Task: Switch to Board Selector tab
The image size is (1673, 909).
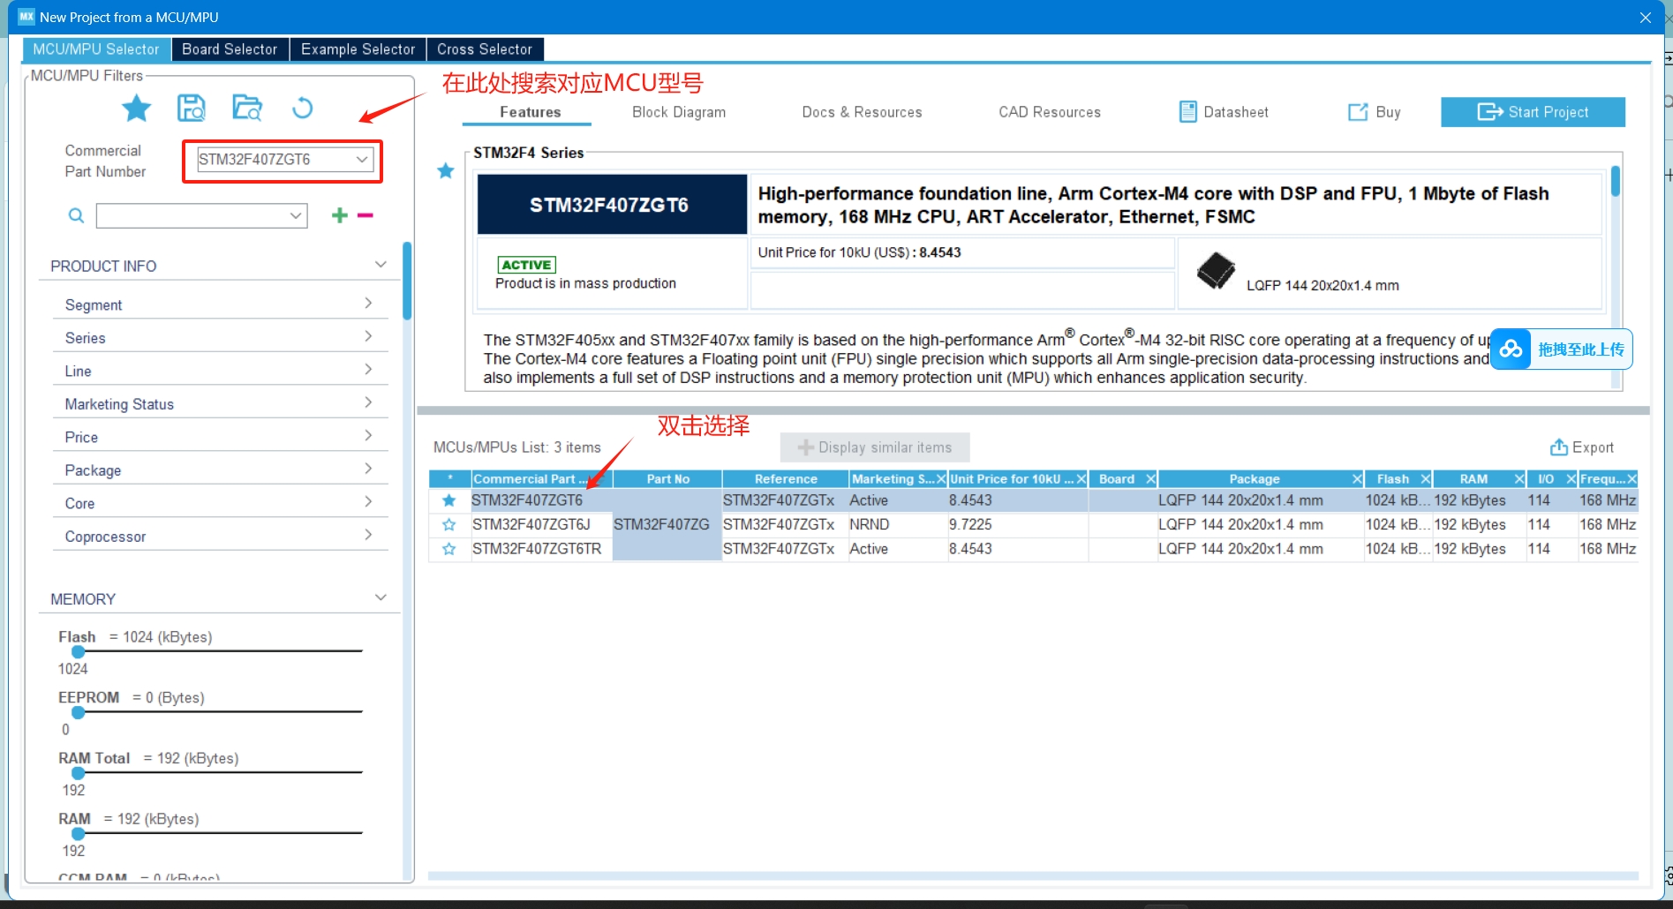Action: pyautogui.click(x=230, y=49)
